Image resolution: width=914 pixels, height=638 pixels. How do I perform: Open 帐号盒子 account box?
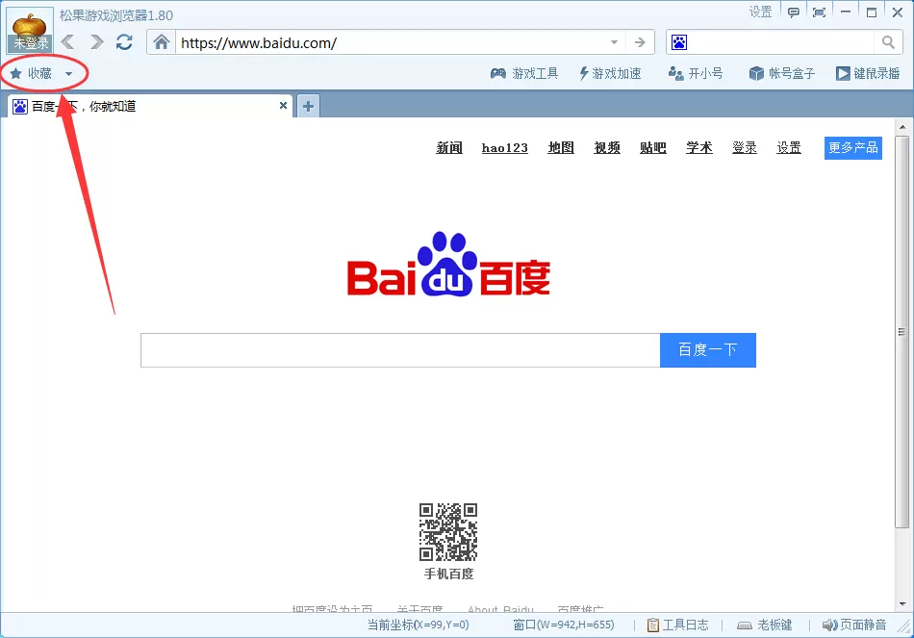(x=781, y=73)
